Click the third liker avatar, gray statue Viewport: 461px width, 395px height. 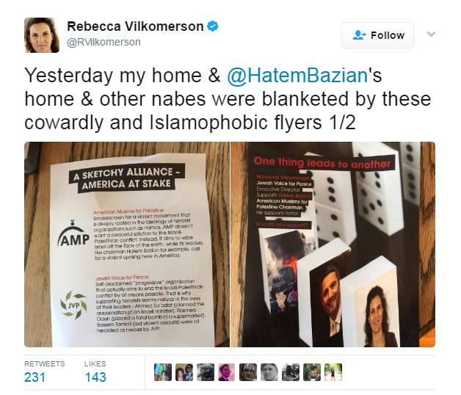click(x=206, y=372)
